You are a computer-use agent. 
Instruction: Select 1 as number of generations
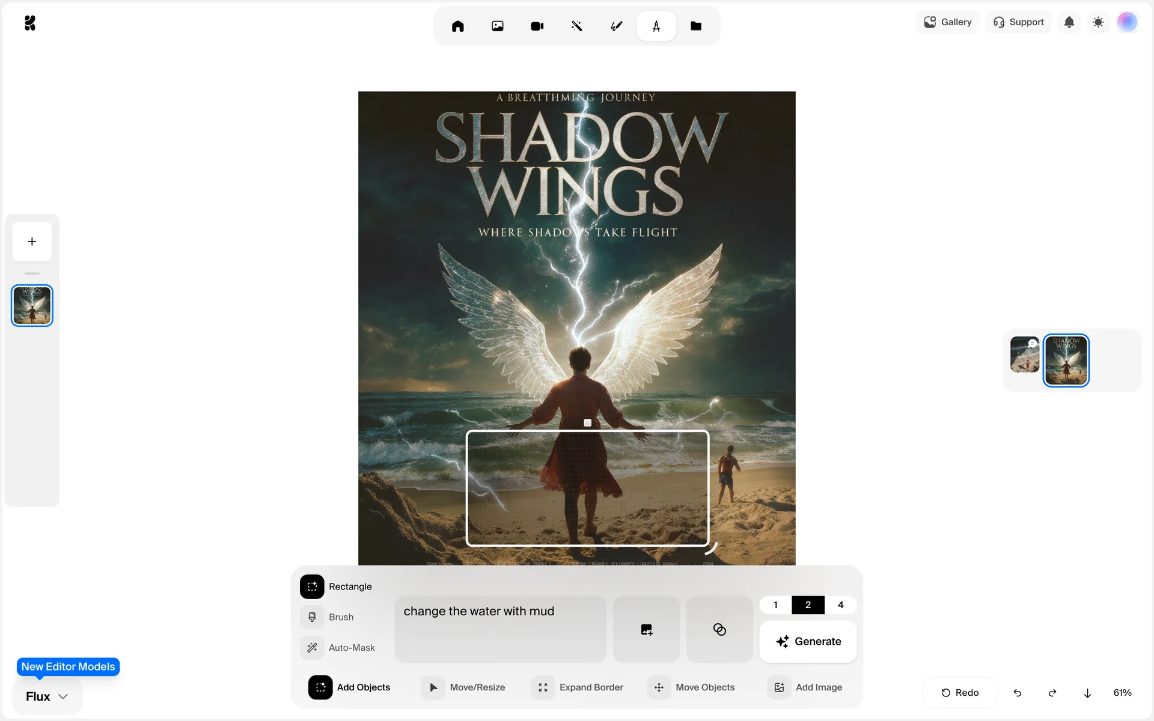(x=775, y=604)
